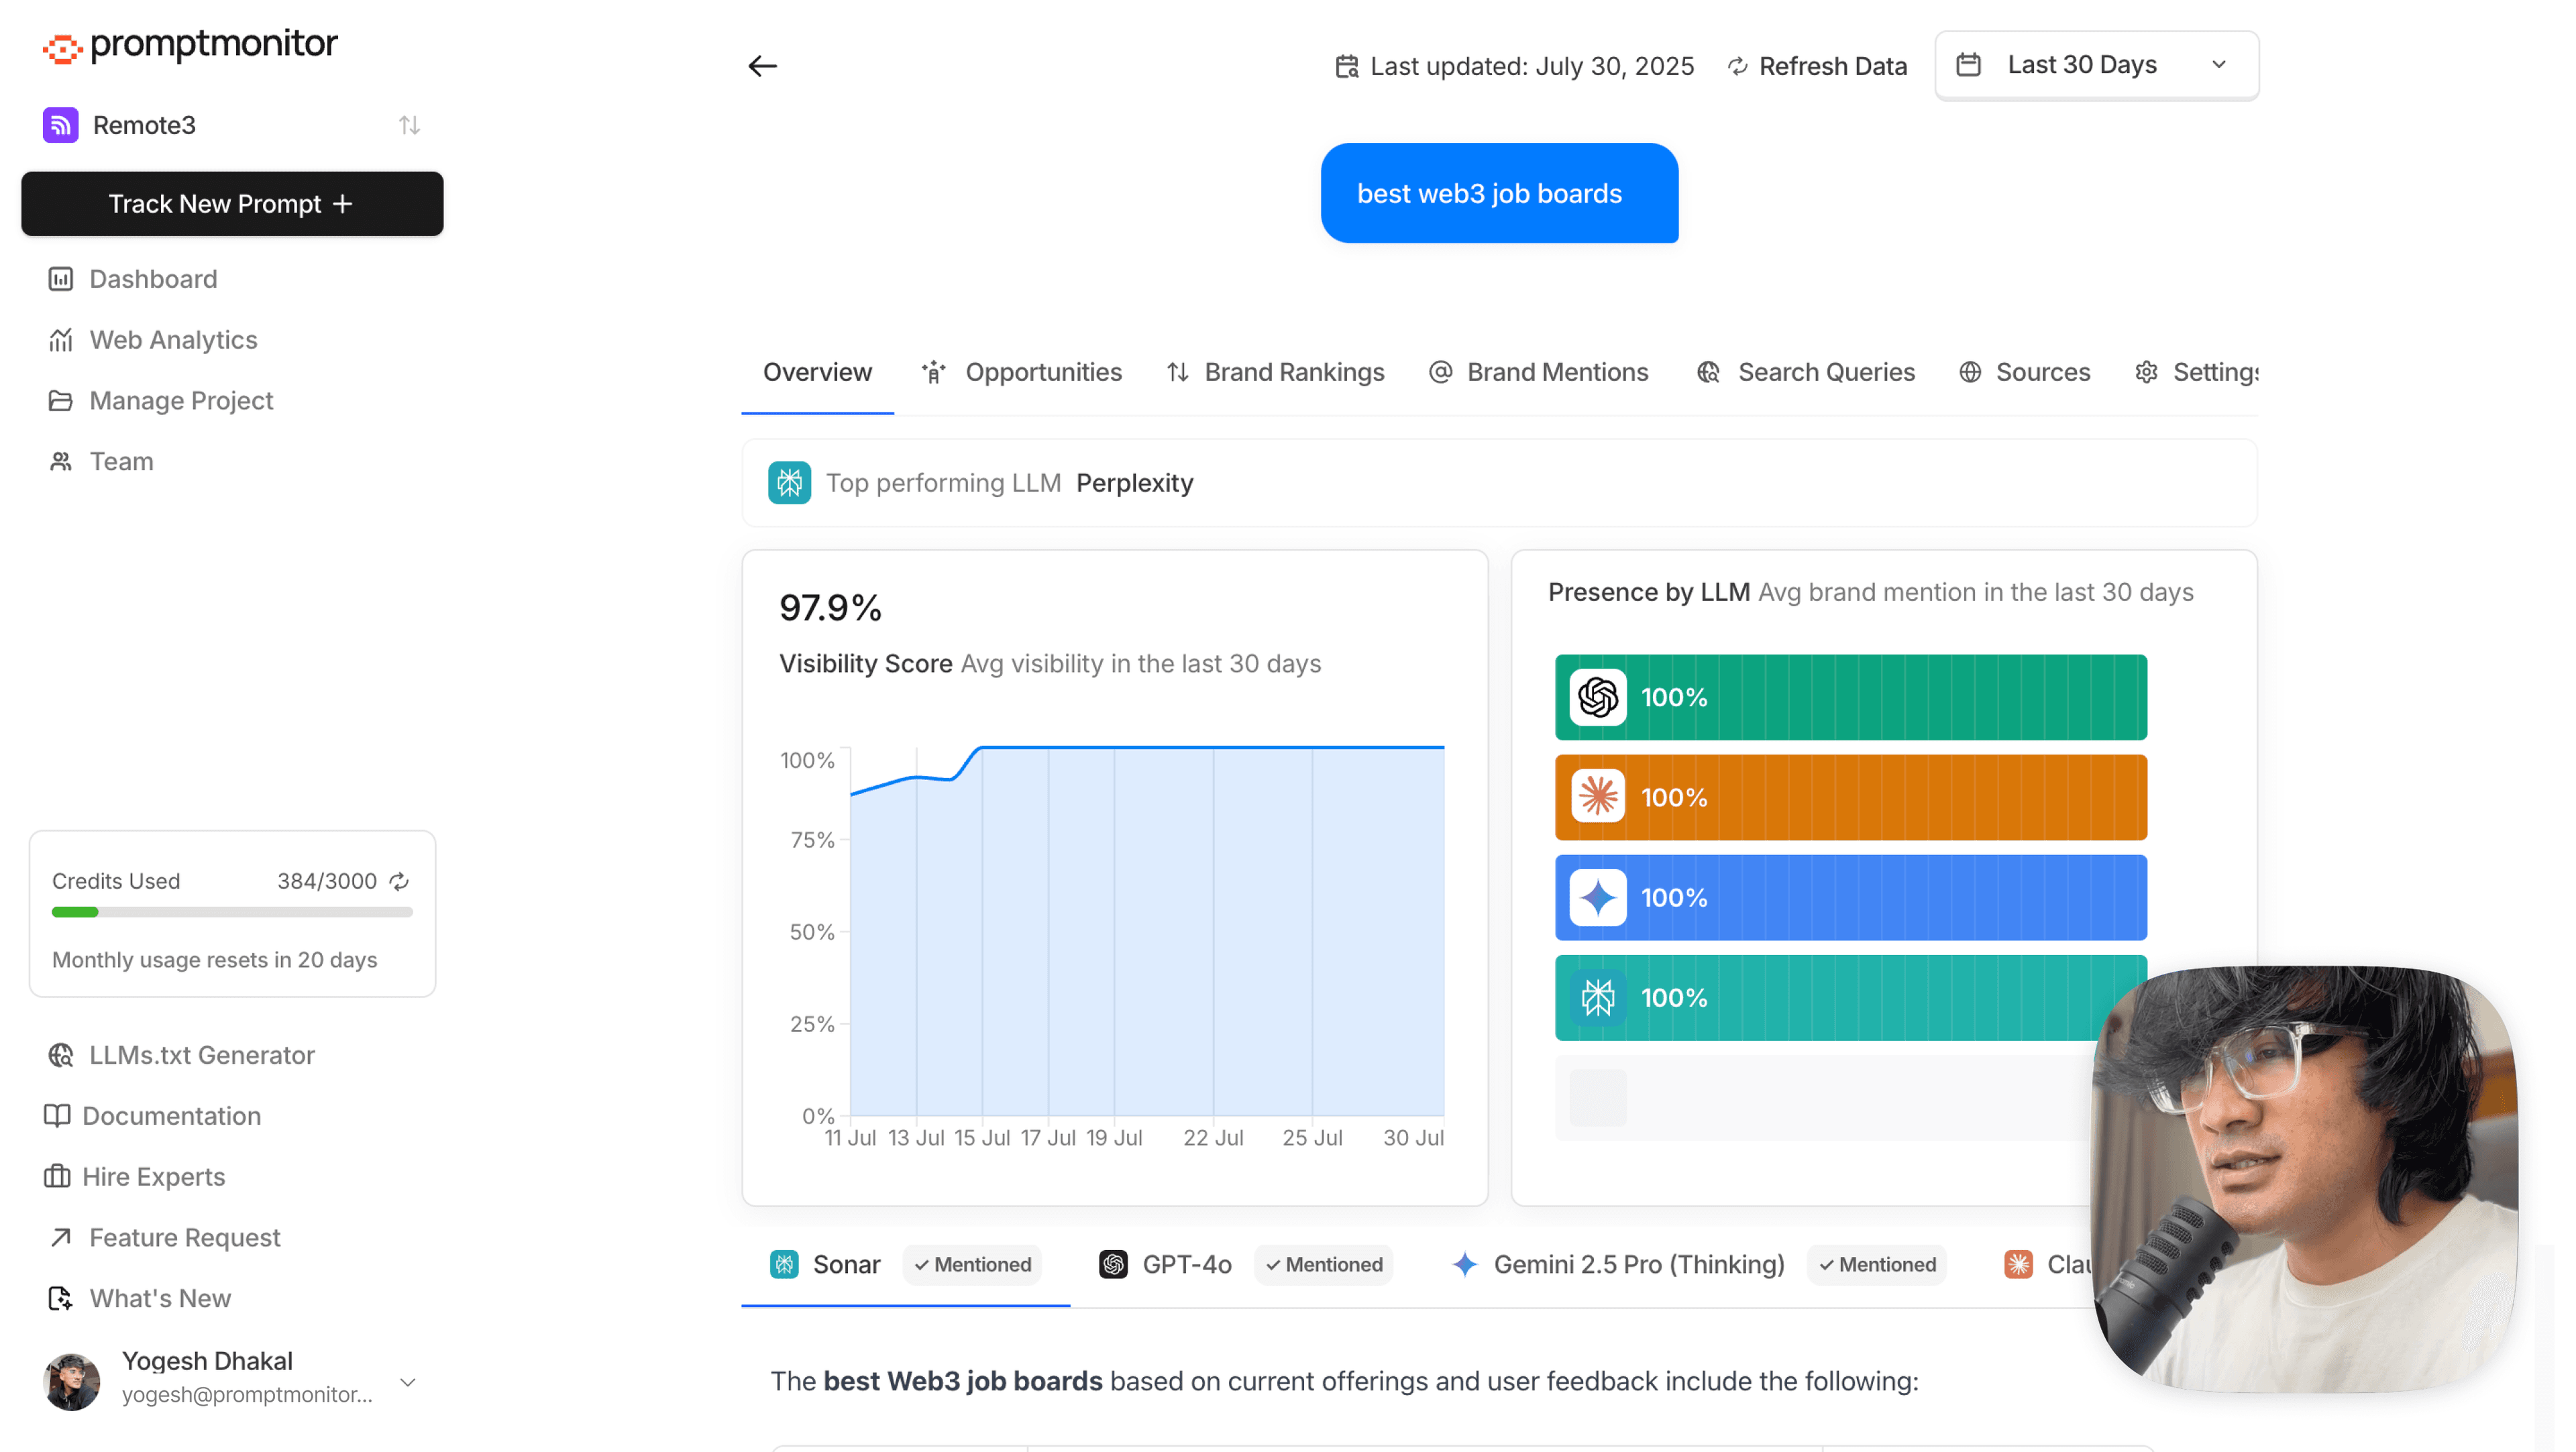
Task: Select the Team sidebar icon
Action: (x=60, y=461)
